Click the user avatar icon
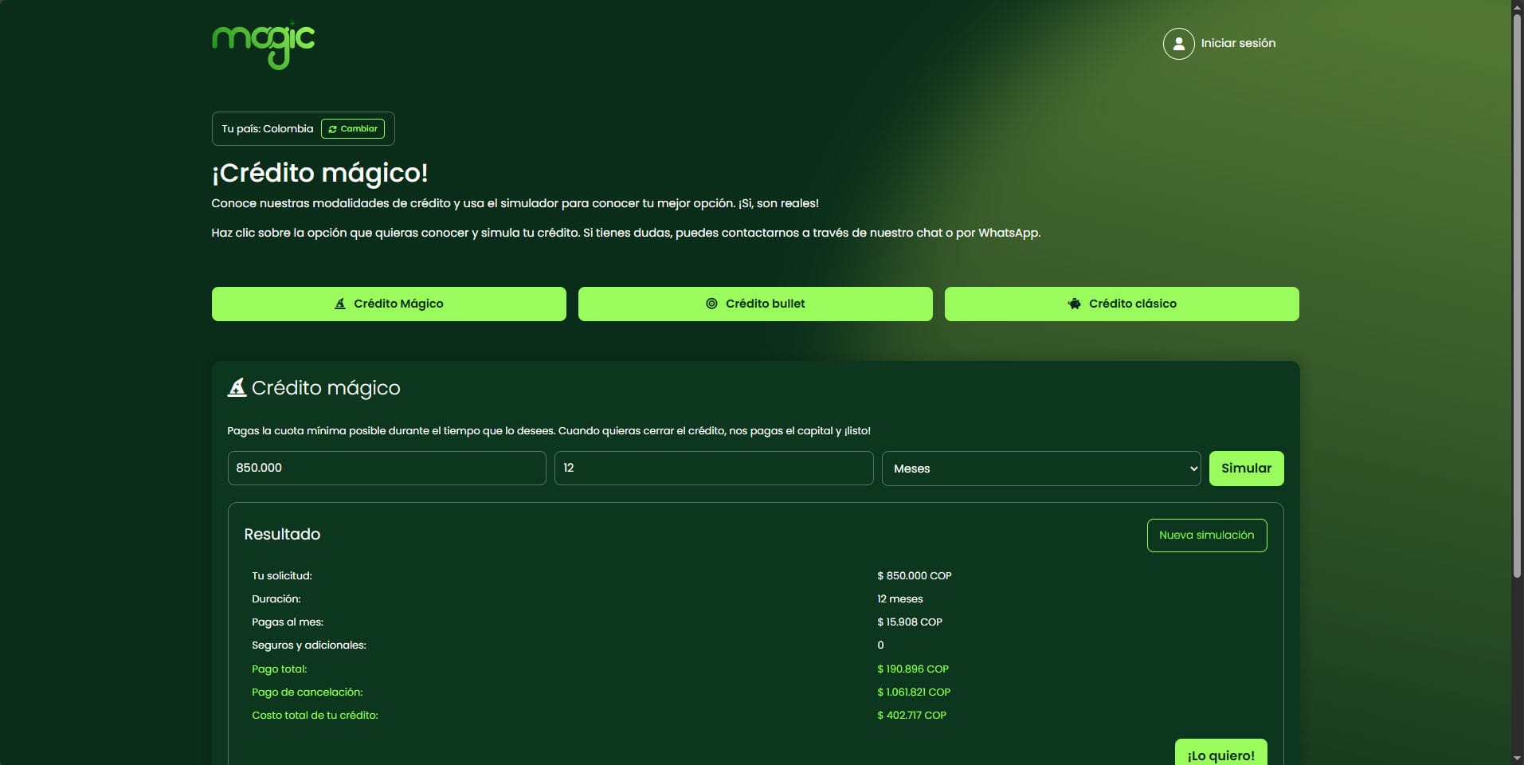1524x765 pixels. pos(1178,44)
